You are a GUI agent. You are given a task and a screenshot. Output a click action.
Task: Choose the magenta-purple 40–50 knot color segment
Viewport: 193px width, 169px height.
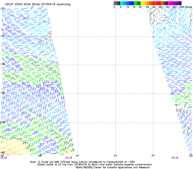[174, 3]
